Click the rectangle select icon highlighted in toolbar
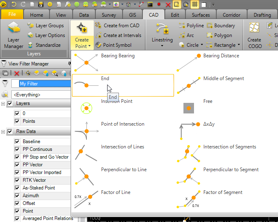 click(177, 4)
